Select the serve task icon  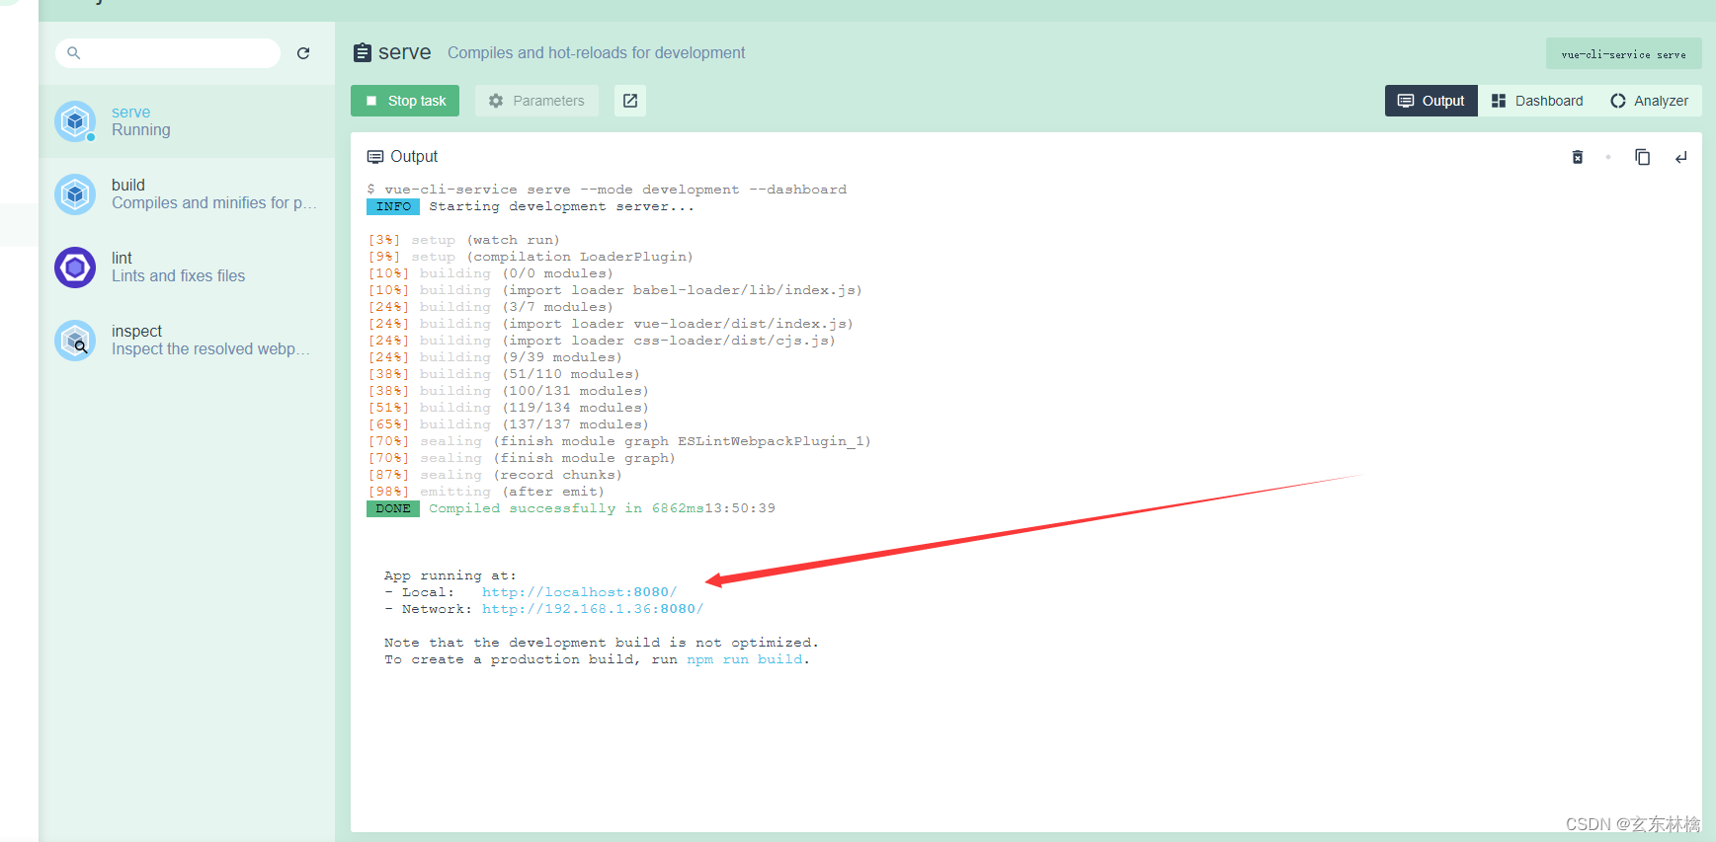click(75, 121)
